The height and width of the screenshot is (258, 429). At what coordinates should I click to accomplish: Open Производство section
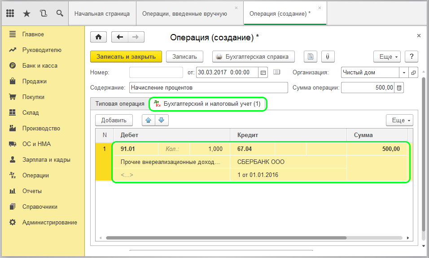tap(41, 128)
